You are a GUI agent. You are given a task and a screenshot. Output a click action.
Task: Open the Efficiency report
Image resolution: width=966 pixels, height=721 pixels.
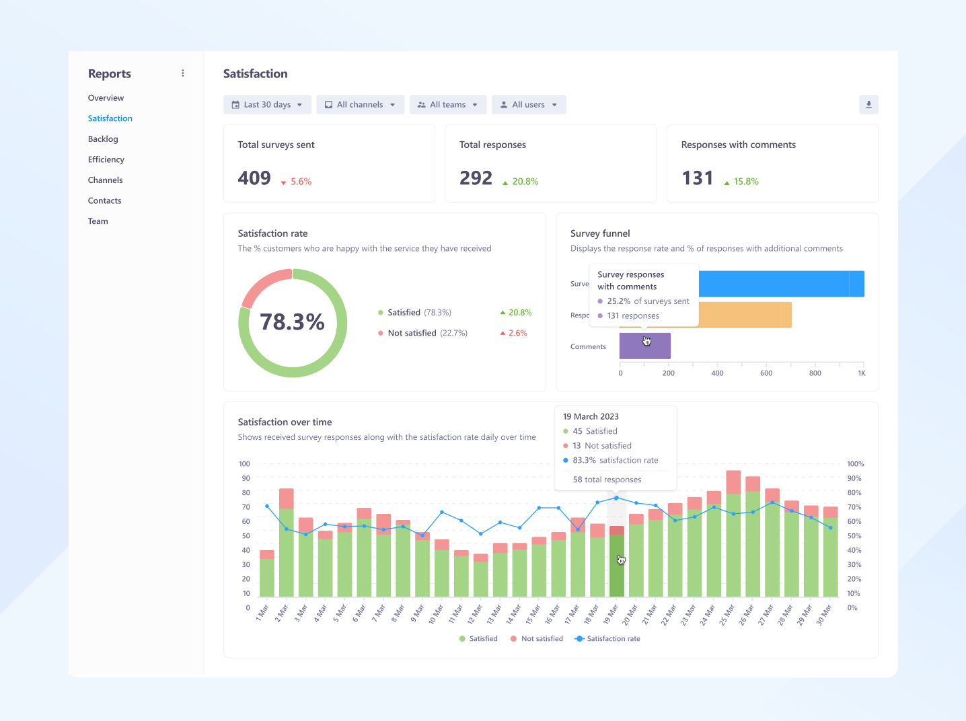[106, 159]
